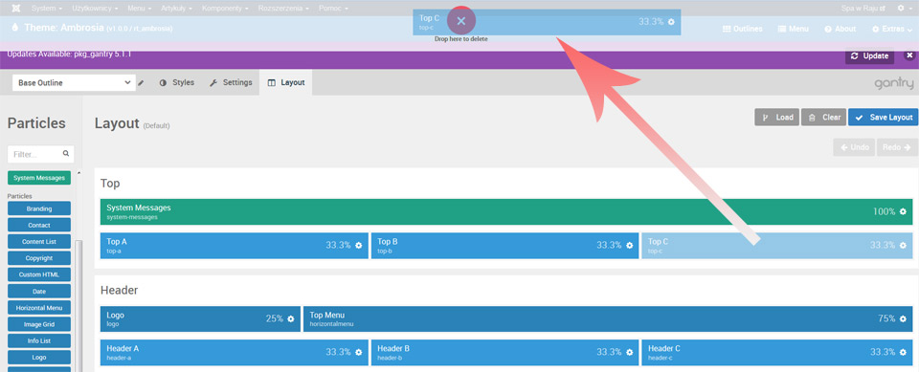Click the filter search magnifier icon

(66, 154)
